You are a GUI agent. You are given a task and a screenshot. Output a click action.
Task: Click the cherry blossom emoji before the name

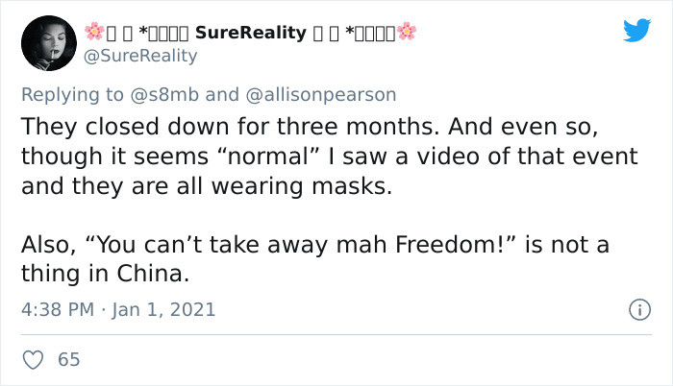pos(94,32)
